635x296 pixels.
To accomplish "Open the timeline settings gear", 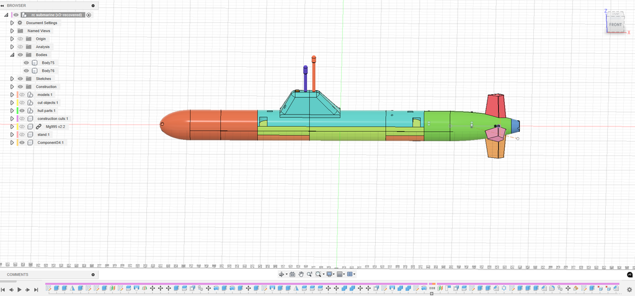I will (x=629, y=290).
